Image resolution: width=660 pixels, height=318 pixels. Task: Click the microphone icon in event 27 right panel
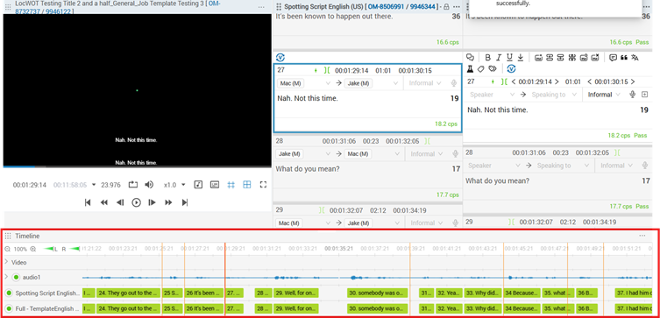632,95
